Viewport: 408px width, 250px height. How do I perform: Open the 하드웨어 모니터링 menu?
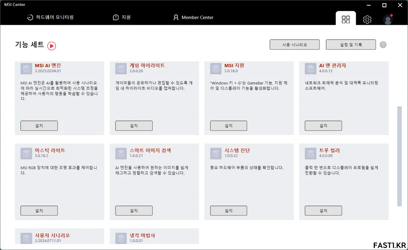[51, 18]
